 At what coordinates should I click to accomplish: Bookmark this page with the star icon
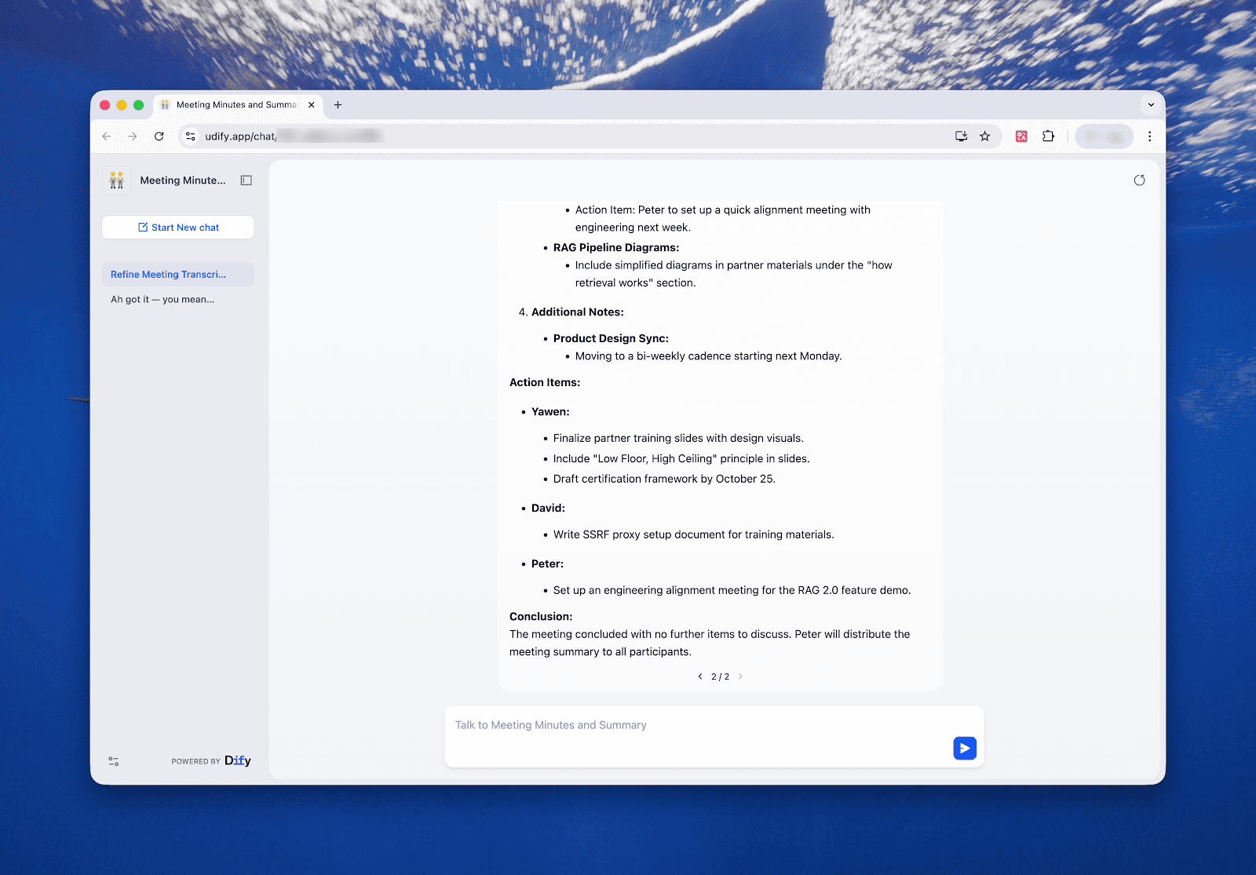(x=985, y=137)
